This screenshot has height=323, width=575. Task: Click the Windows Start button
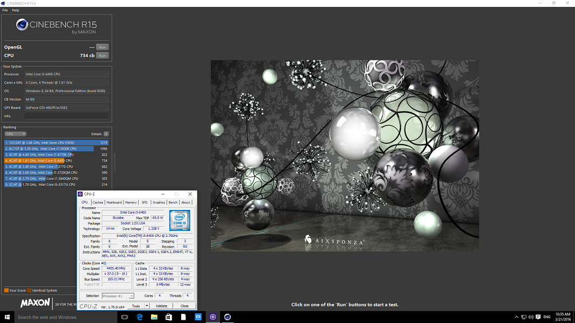coord(7,317)
